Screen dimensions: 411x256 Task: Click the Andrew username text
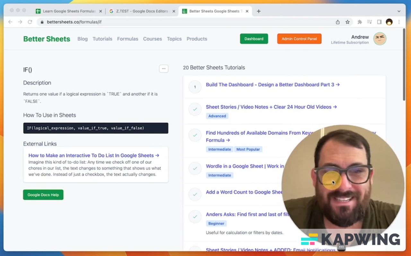[360, 37]
